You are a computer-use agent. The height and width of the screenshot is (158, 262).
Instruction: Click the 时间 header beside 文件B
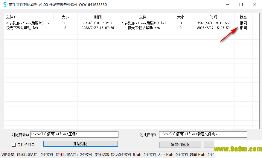pyautogui.click(x=213, y=17)
